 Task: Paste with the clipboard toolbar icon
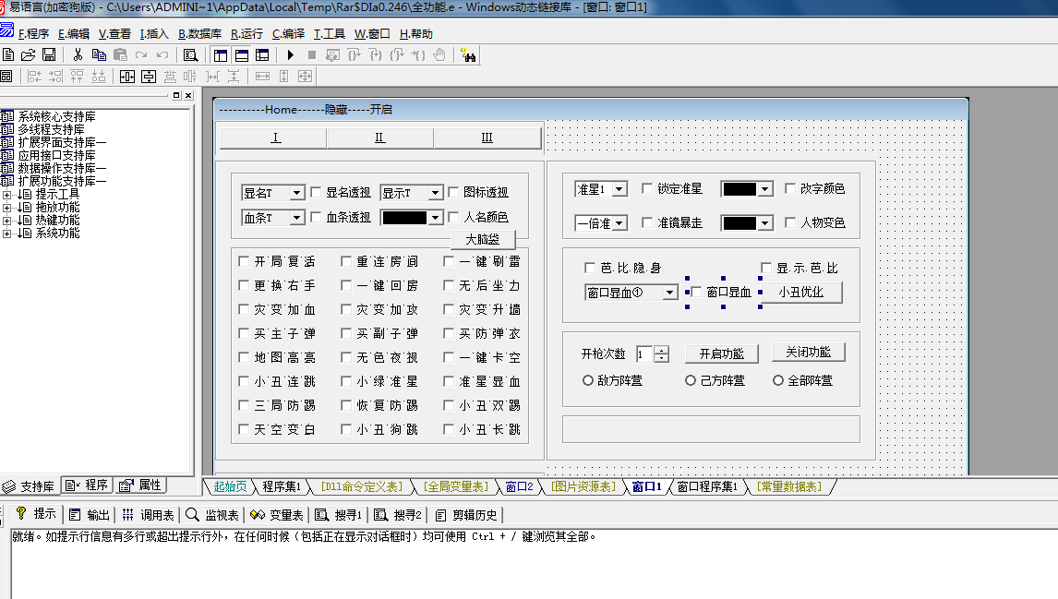click(120, 54)
